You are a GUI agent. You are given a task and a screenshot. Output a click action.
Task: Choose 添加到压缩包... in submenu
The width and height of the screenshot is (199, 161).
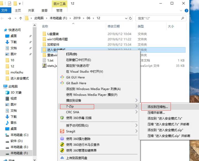coord(158,107)
